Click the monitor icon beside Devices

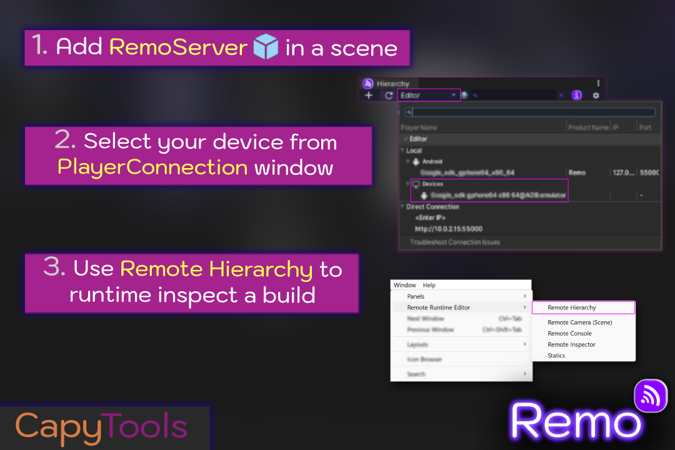coord(416,184)
